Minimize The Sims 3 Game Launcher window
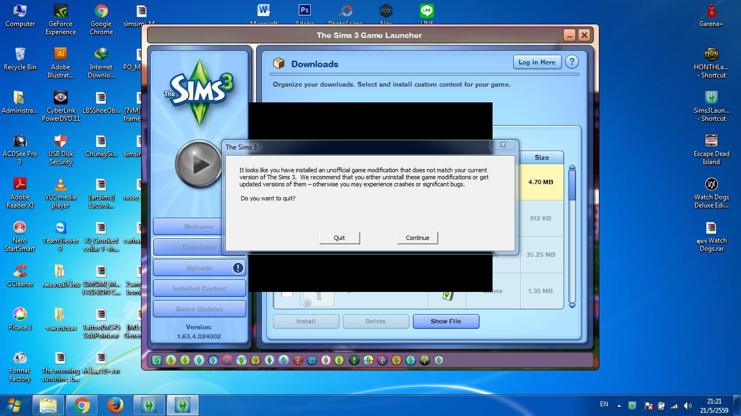741x416 pixels. click(569, 35)
